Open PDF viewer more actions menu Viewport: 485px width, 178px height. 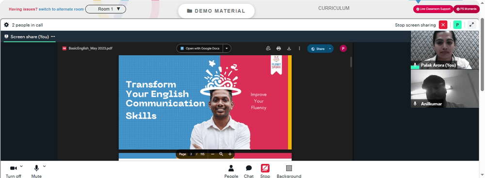click(299, 49)
